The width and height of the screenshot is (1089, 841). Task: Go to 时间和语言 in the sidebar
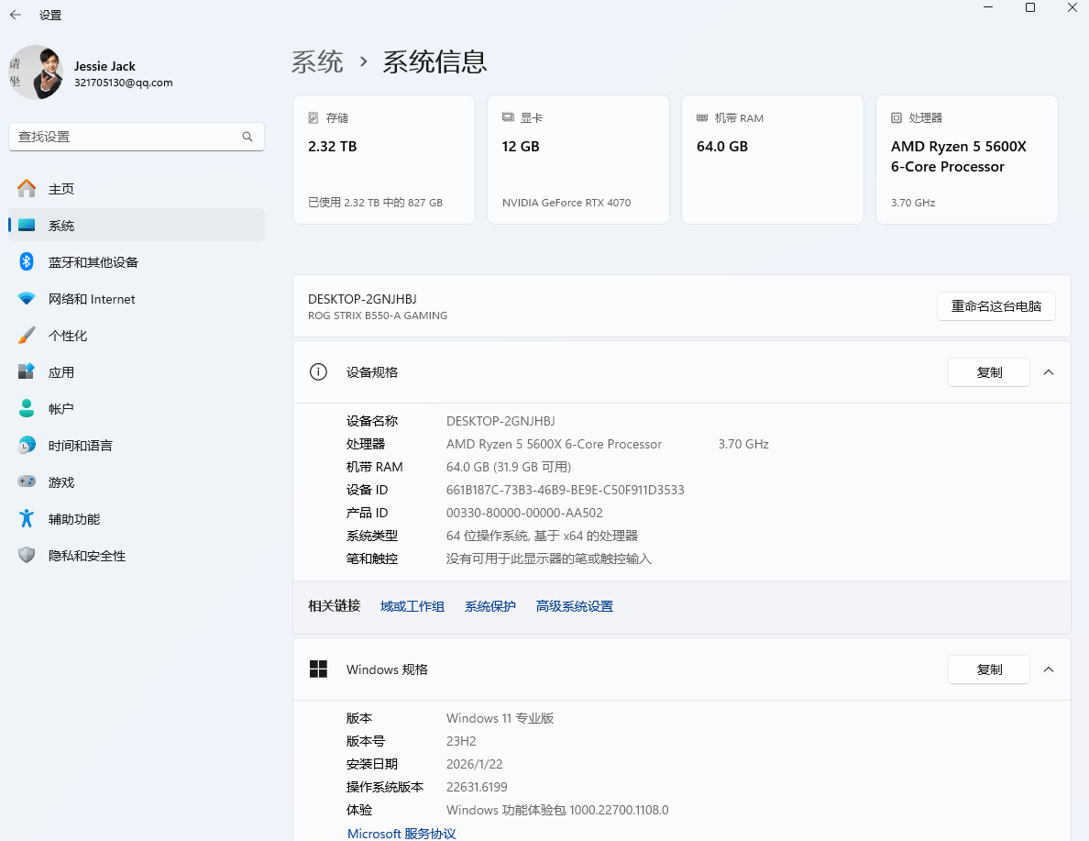click(80, 446)
